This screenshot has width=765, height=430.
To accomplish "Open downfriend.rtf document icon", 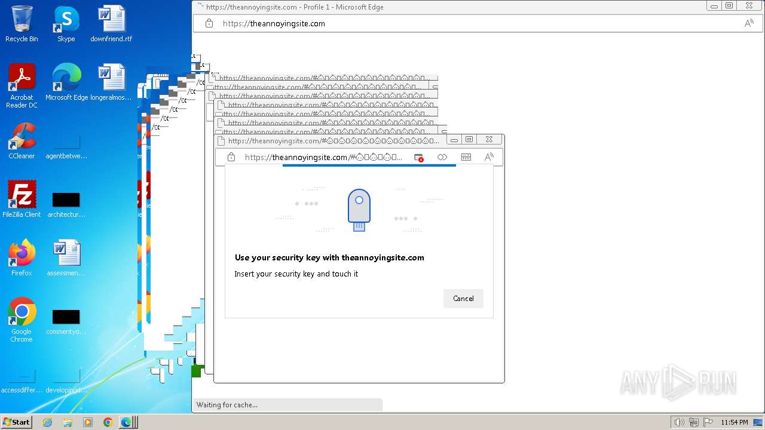I will [x=111, y=24].
